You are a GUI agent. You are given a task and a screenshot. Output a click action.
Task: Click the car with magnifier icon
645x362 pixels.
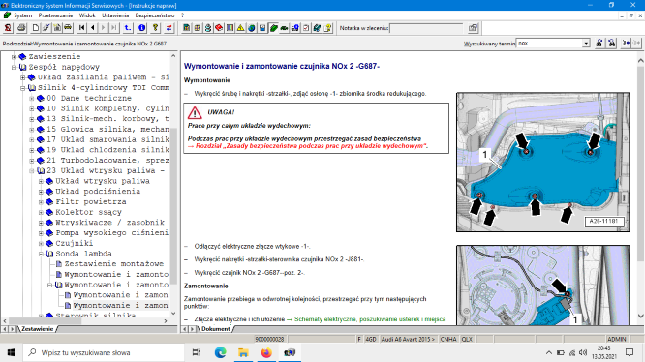[x=295, y=28]
